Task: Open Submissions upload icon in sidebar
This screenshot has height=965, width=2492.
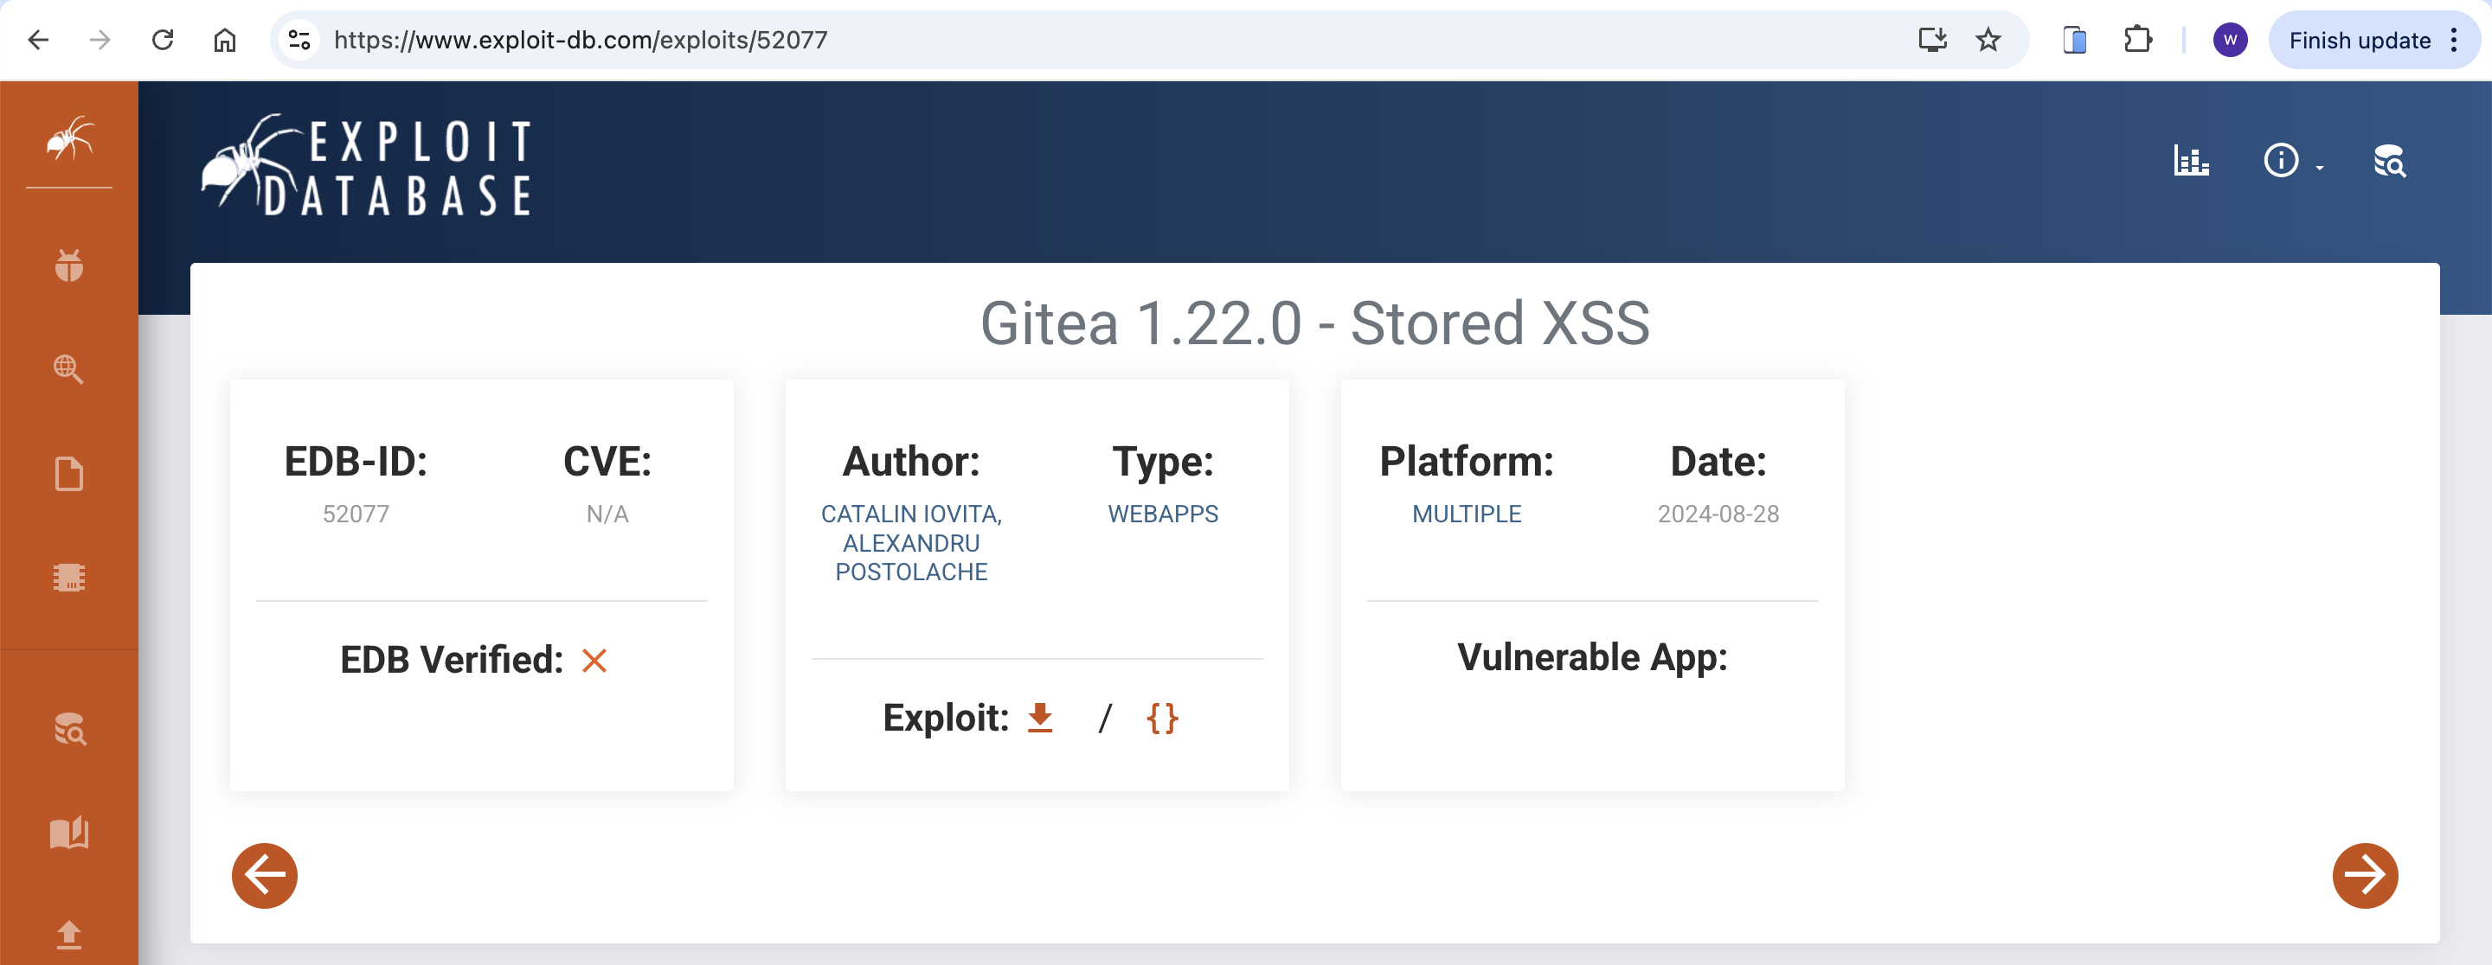Action: 68,934
